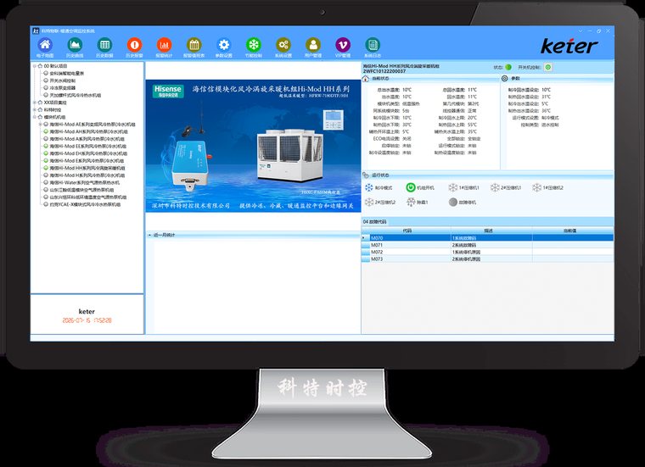Select the Hi-Mod AH series tree item
The height and width of the screenshot is (467, 645).
(86, 132)
